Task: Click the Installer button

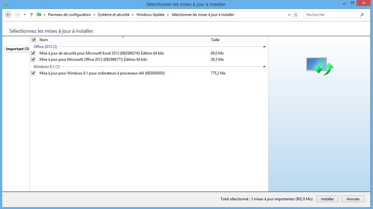Action: click(x=328, y=199)
